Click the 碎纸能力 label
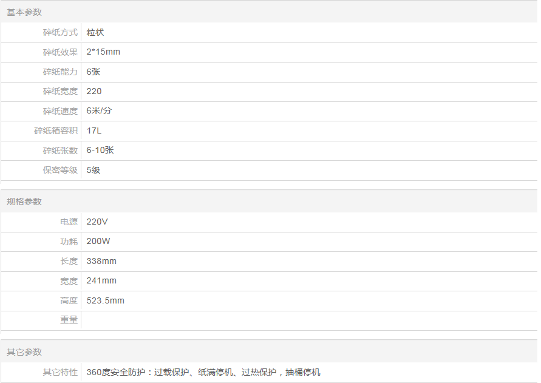Screen dimensions: 541x383 tap(60, 72)
